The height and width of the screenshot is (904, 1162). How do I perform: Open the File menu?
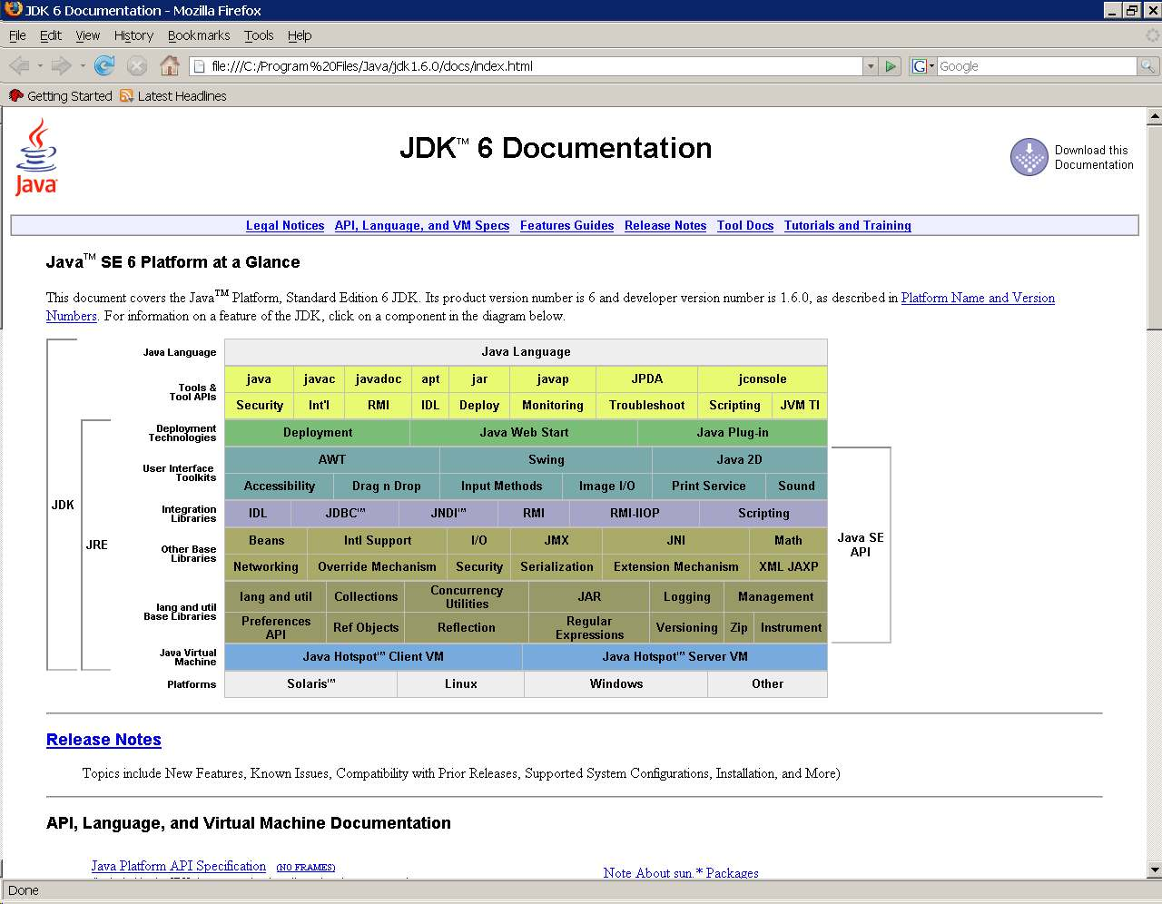[x=17, y=35]
